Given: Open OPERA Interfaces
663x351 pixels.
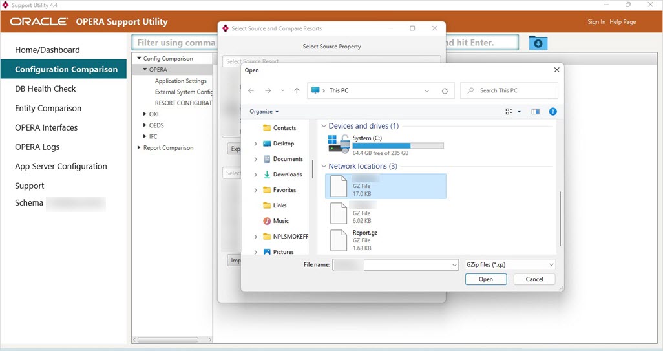Looking at the screenshot, I should click(46, 128).
